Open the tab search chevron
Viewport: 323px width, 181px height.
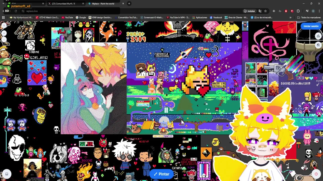coord(3,4)
